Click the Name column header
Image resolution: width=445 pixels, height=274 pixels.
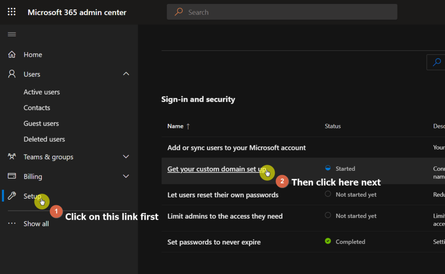pyautogui.click(x=176, y=126)
